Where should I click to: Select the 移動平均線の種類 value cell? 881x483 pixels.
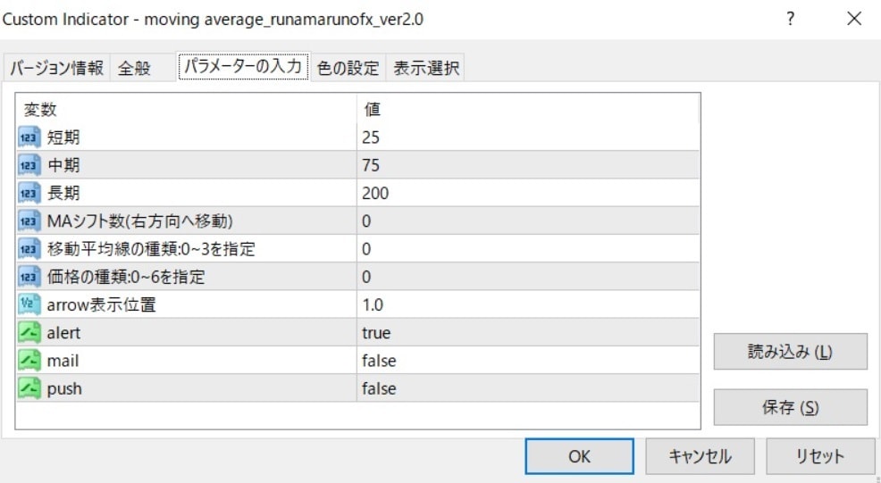(528, 249)
